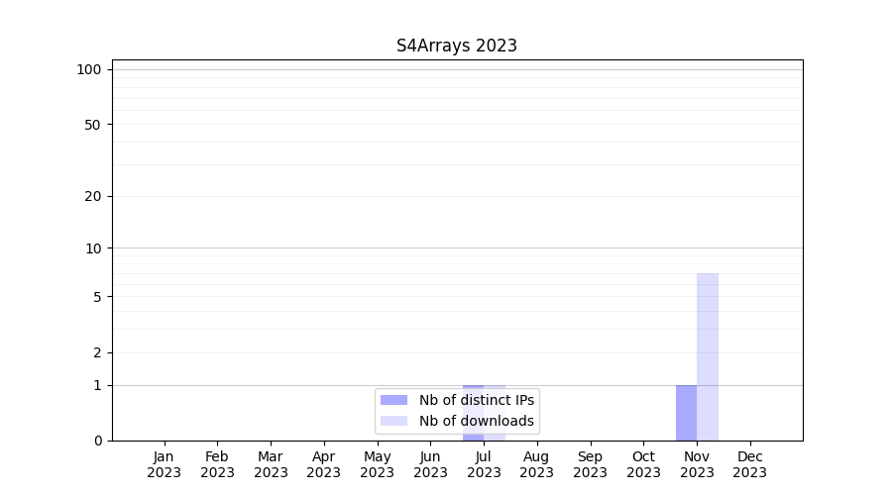The image size is (892, 495).
Task: Click the 5 y-axis tick label
Action: (x=96, y=297)
